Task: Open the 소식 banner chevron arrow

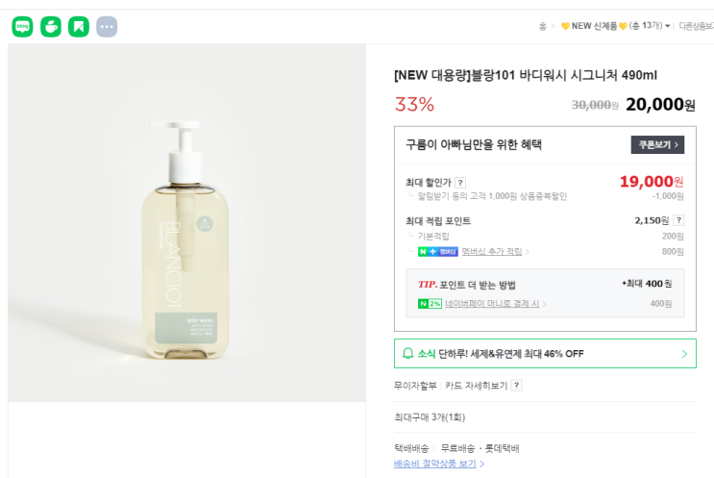Action: click(684, 354)
